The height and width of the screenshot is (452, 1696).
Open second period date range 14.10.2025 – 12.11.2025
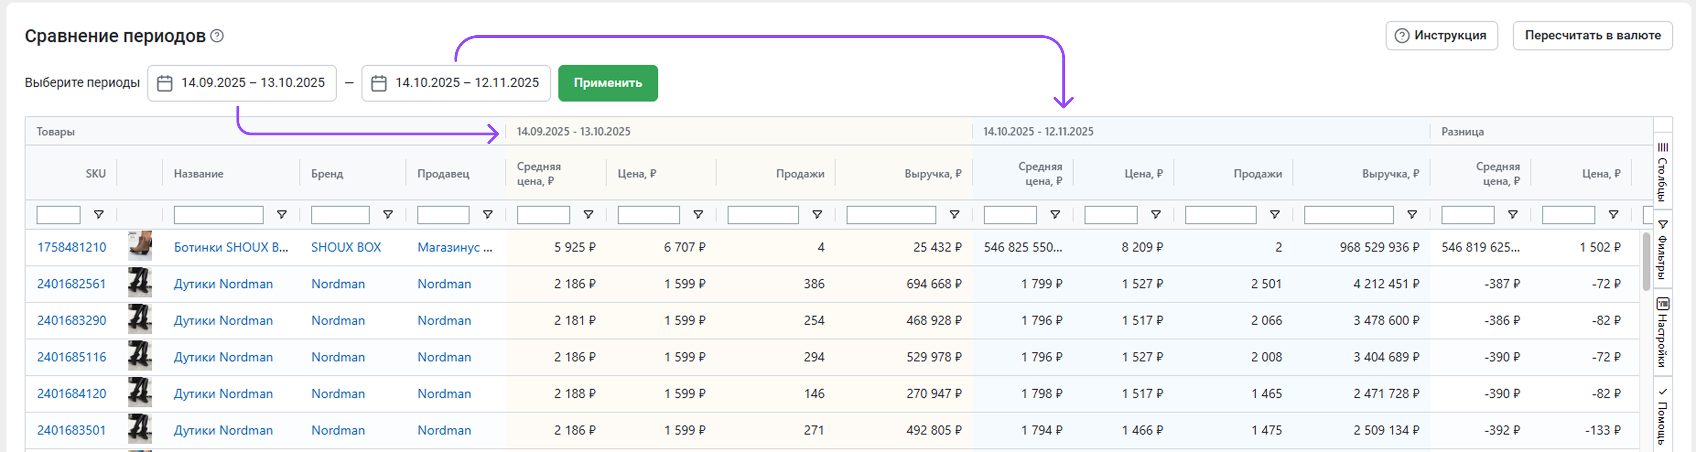pyautogui.click(x=467, y=83)
